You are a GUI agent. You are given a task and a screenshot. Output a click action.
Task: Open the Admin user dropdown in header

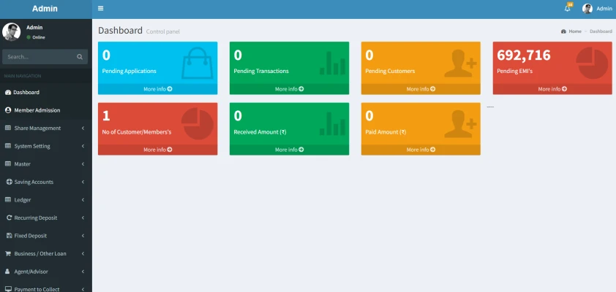pos(597,9)
